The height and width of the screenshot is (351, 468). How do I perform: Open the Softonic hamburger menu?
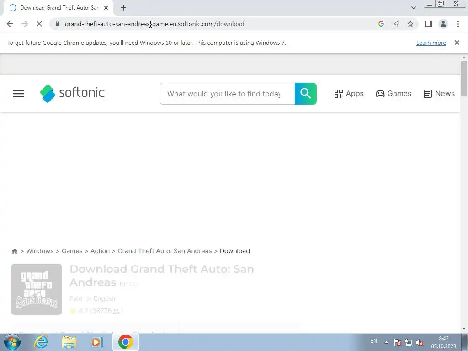[x=18, y=94]
